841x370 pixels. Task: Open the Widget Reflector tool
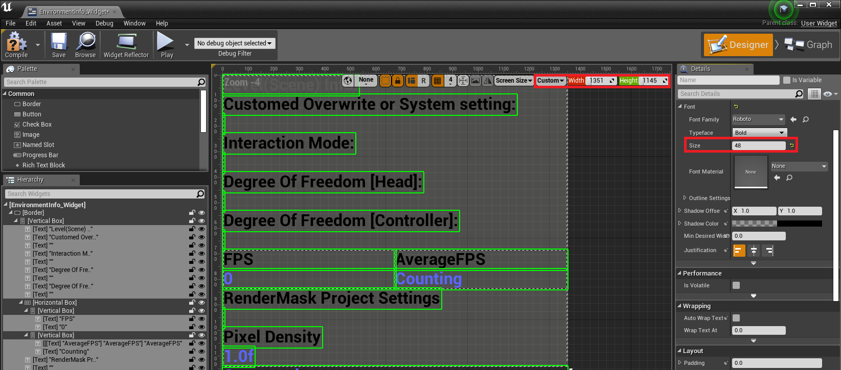[x=126, y=45]
